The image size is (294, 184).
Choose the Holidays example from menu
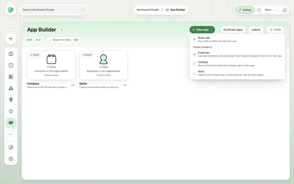[x=237, y=64]
